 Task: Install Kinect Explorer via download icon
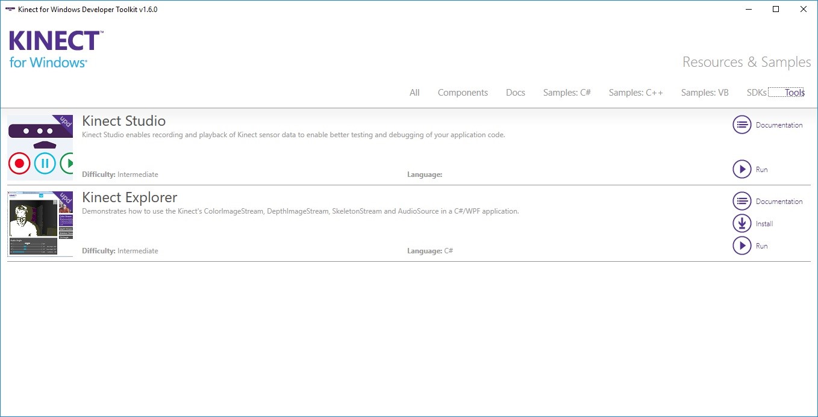742,224
